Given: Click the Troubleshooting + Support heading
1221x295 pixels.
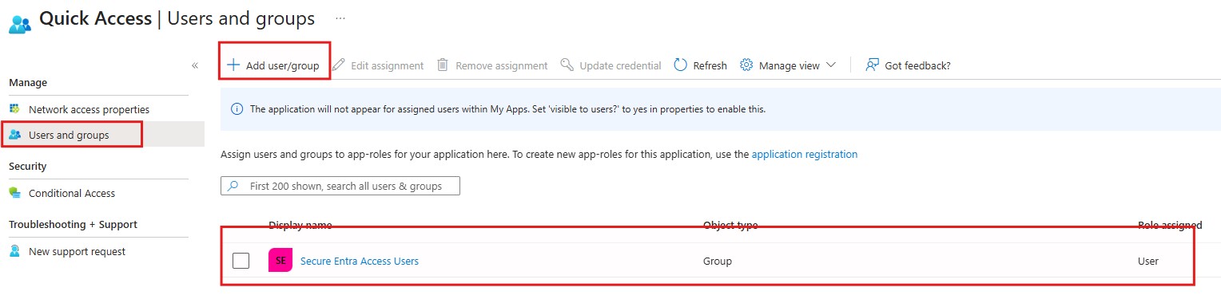Looking at the screenshot, I should coord(73,224).
